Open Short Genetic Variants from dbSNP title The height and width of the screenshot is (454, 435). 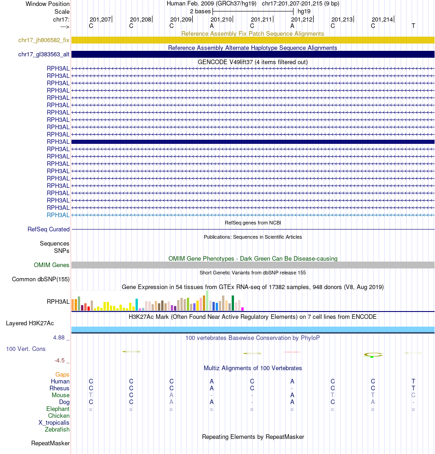point(252,273)
